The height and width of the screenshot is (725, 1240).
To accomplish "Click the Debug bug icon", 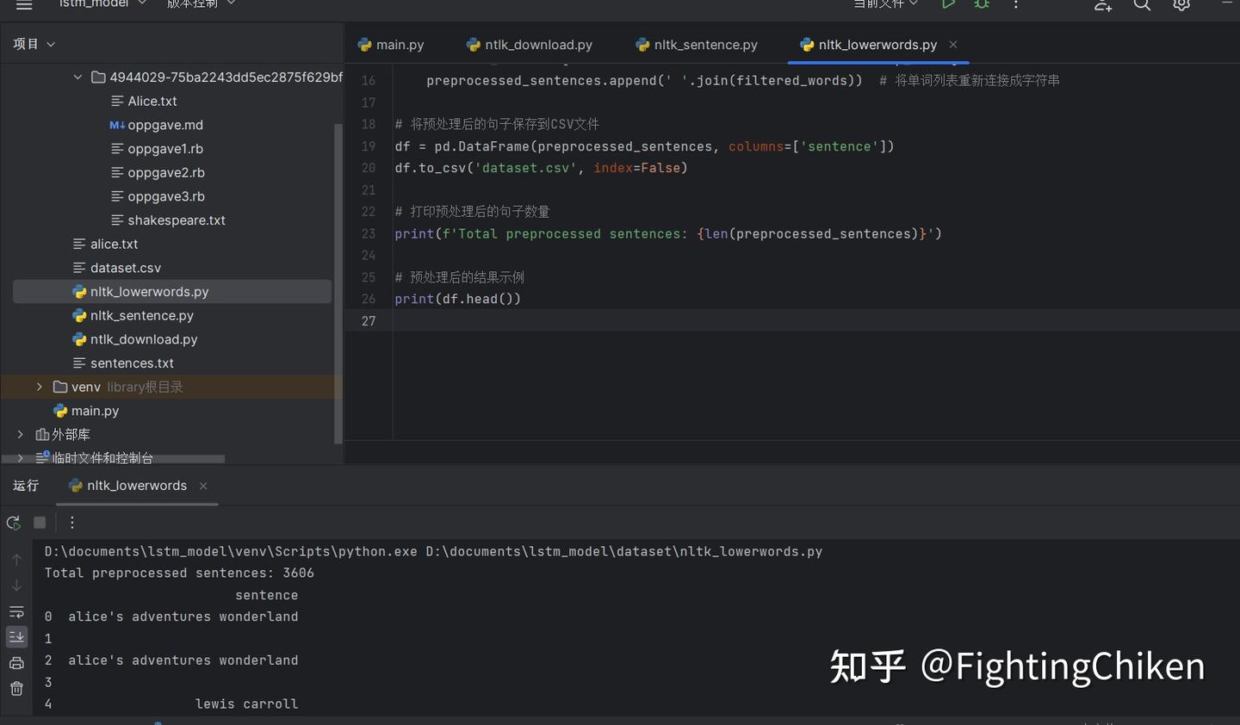I will coord(982,4).
